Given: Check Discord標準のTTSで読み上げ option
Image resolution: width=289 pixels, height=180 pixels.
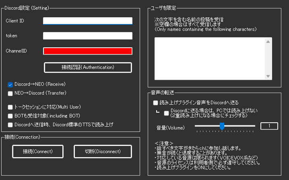Looking at the screenshot, I should [10, 125].
